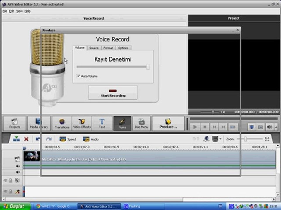Viewport: 281px width, 210px height.
Task: Open Video Effects panel
Action: point(82,124)
